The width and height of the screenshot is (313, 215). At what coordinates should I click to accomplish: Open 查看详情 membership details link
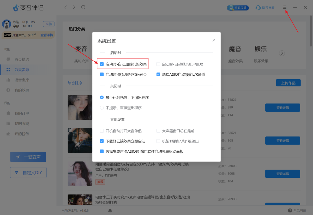pyautogui.click(x=47, y=35)
